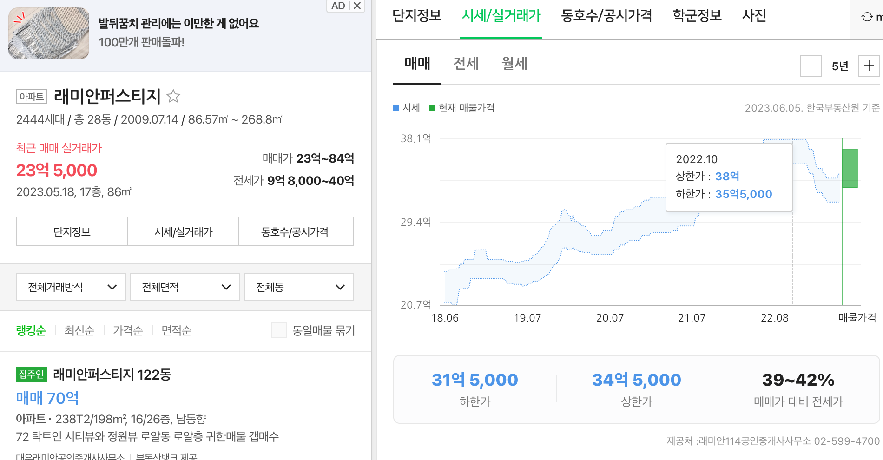Click the refresh icon at top right
Image resolution: width=883 pixels, height=460 pixels.
point(867,17)
